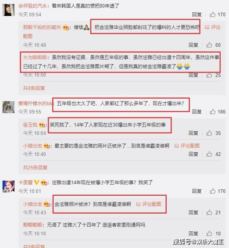Open 卡里蟹's avatar thumbnail
Screen dimensions: 229x248
point(9,187)
